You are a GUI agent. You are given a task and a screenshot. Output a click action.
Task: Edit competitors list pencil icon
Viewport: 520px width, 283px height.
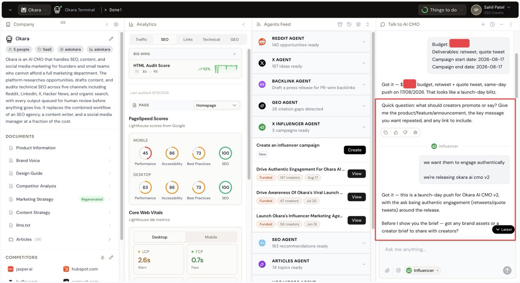pos(111,257)
